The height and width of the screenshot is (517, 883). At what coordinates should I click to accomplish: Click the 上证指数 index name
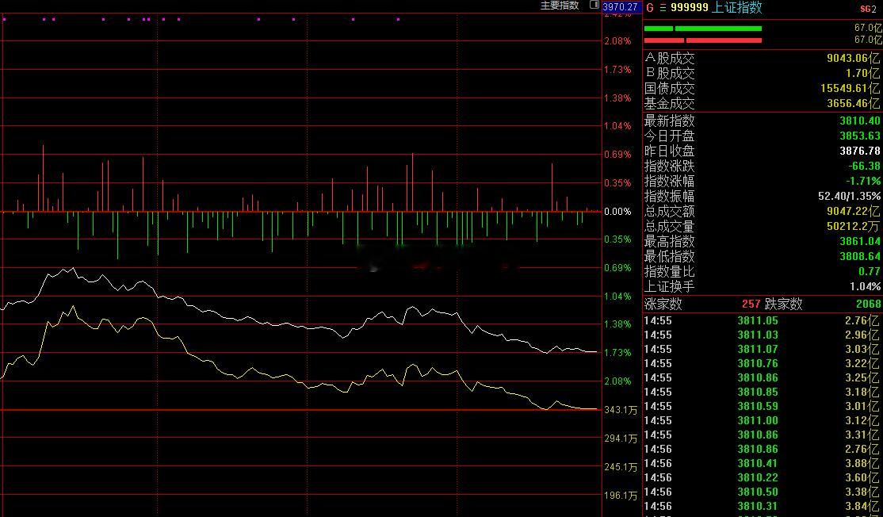click(x=736, y=7)
